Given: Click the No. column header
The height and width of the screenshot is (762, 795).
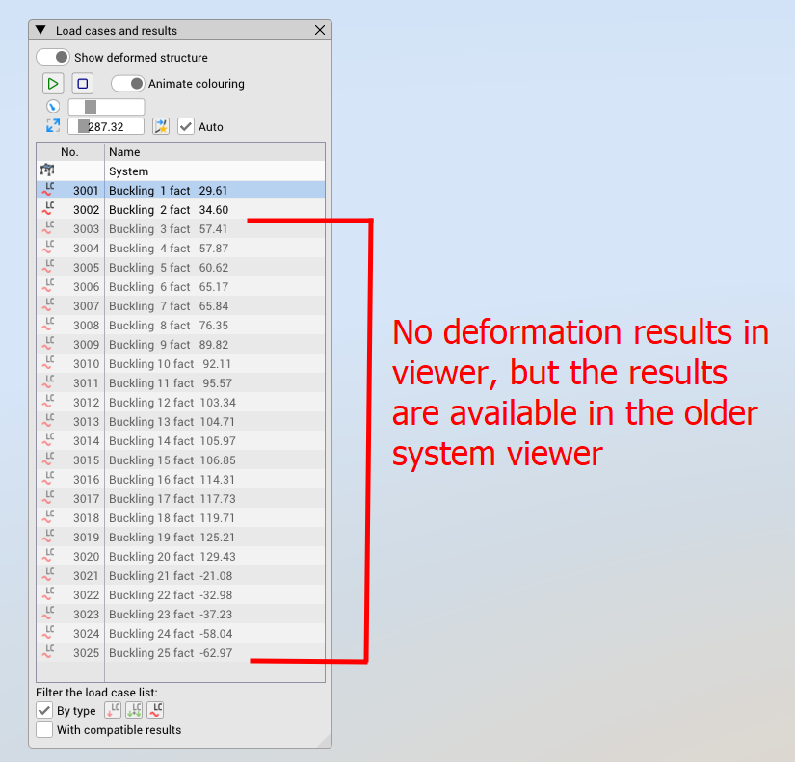Looking at the screenshot, I should point(69,152).
